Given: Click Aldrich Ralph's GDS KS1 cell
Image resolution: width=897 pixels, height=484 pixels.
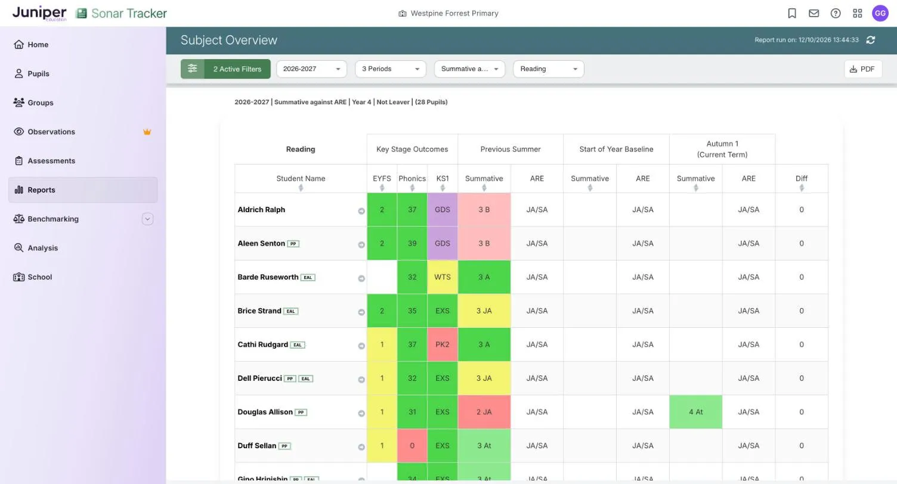Looking at the screenshot, I should tap(443, 210).
